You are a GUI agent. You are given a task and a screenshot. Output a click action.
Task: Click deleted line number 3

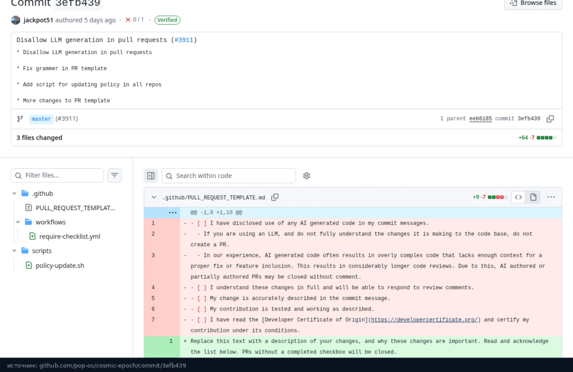[153, 256]
